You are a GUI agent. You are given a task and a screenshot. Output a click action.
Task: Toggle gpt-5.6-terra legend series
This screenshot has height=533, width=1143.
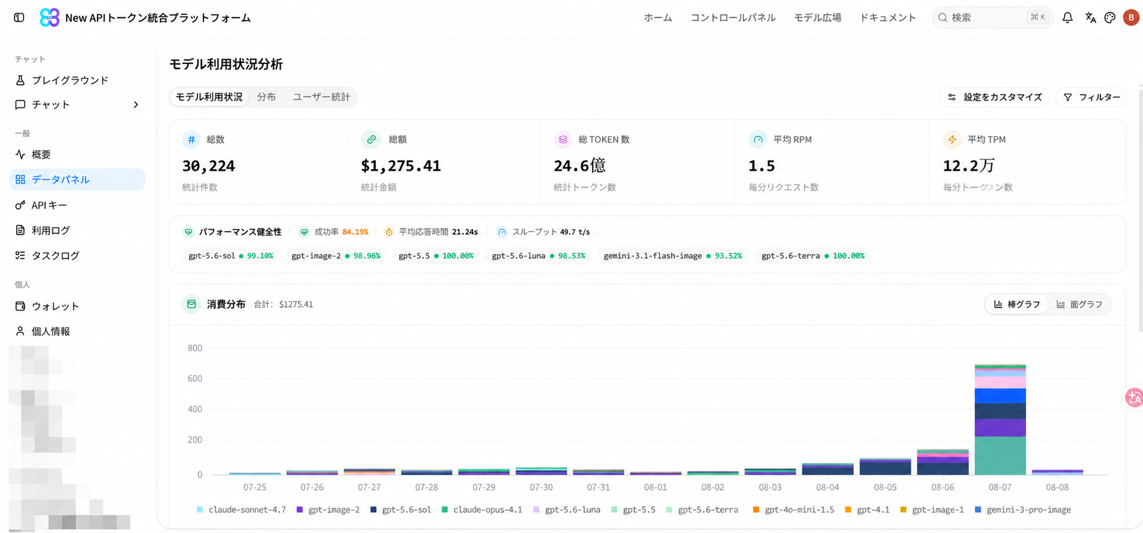(x=702, y=509)
